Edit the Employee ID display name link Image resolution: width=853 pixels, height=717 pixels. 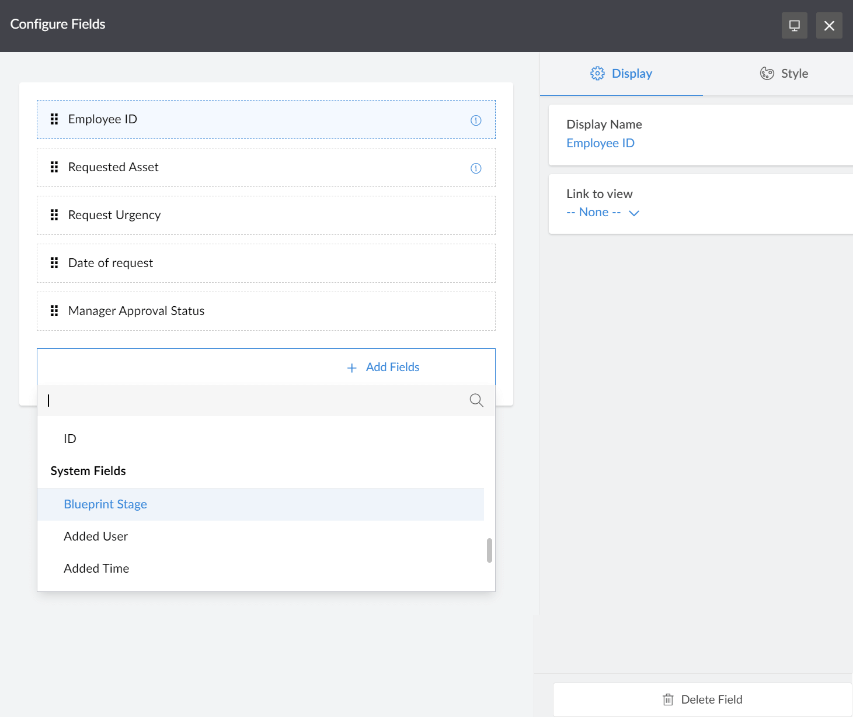tap(600, 143)
